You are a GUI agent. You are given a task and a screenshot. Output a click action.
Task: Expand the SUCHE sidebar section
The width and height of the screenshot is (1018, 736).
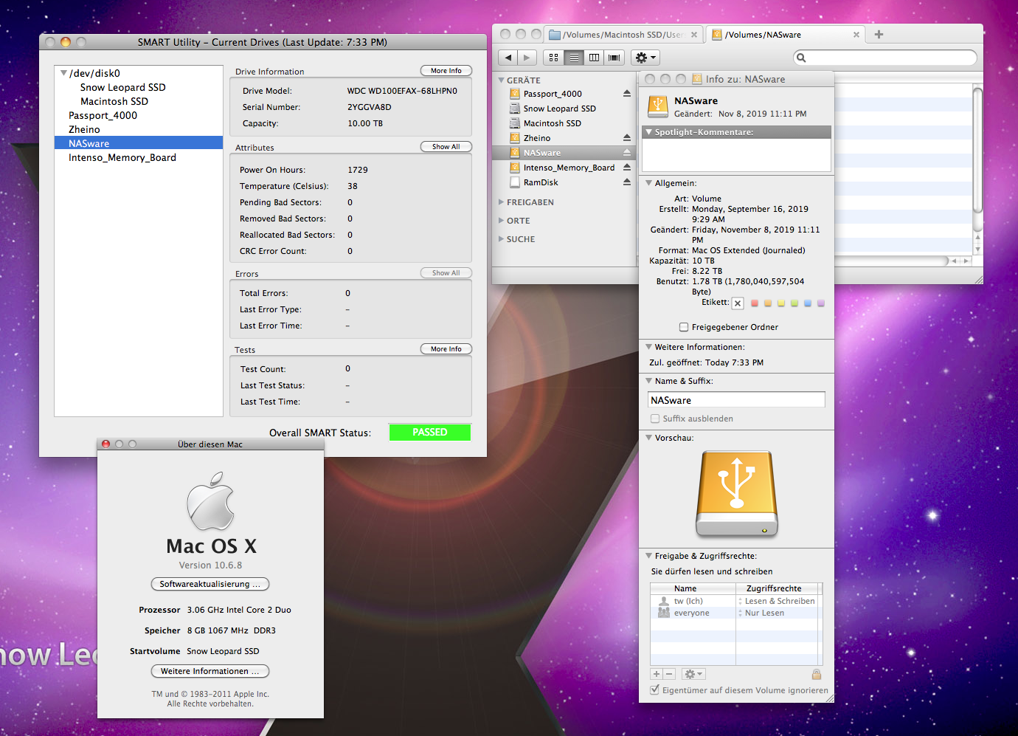[x=502, y=238]
